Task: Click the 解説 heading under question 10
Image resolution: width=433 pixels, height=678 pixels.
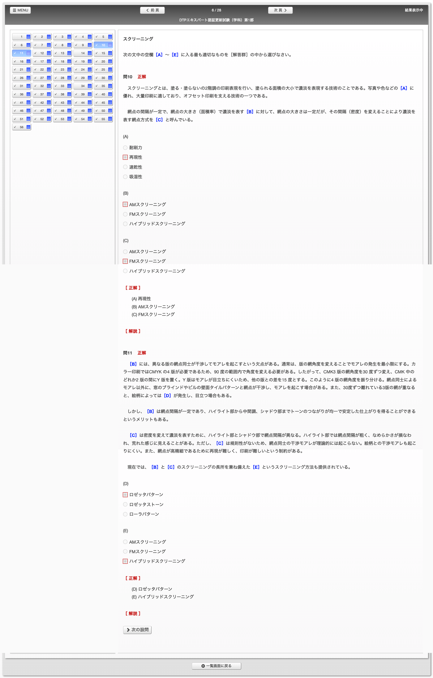Action: 133,331
